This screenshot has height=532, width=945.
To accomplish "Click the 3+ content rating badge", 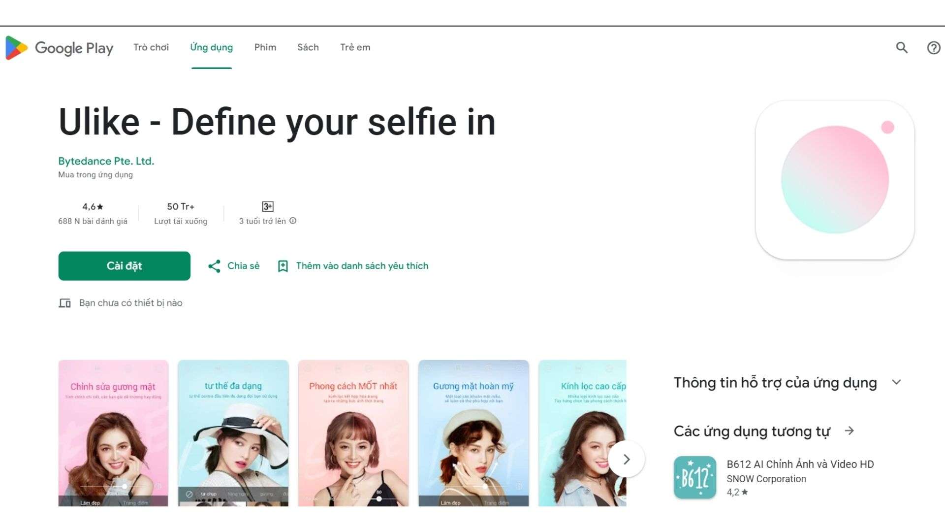I will coord(268,206).
